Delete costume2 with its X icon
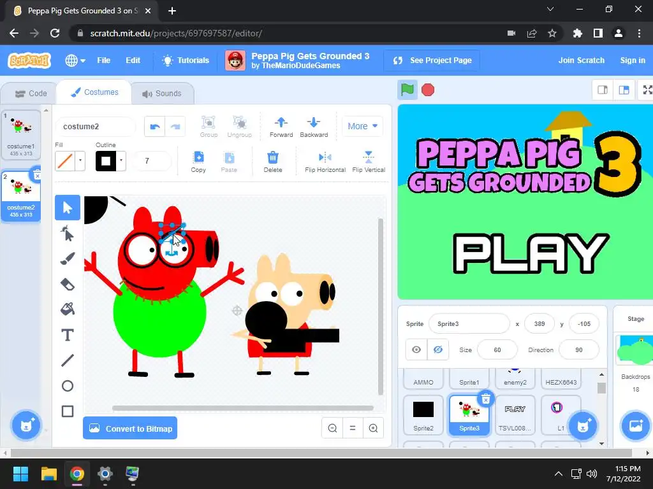 pos(36,174)
